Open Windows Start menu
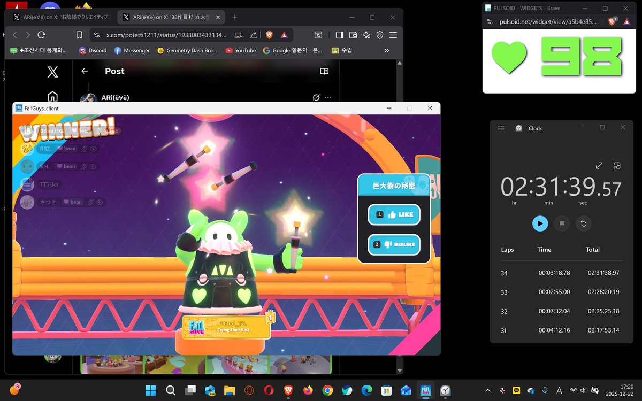Screen dimensions: 642x401 click(151, 390)
